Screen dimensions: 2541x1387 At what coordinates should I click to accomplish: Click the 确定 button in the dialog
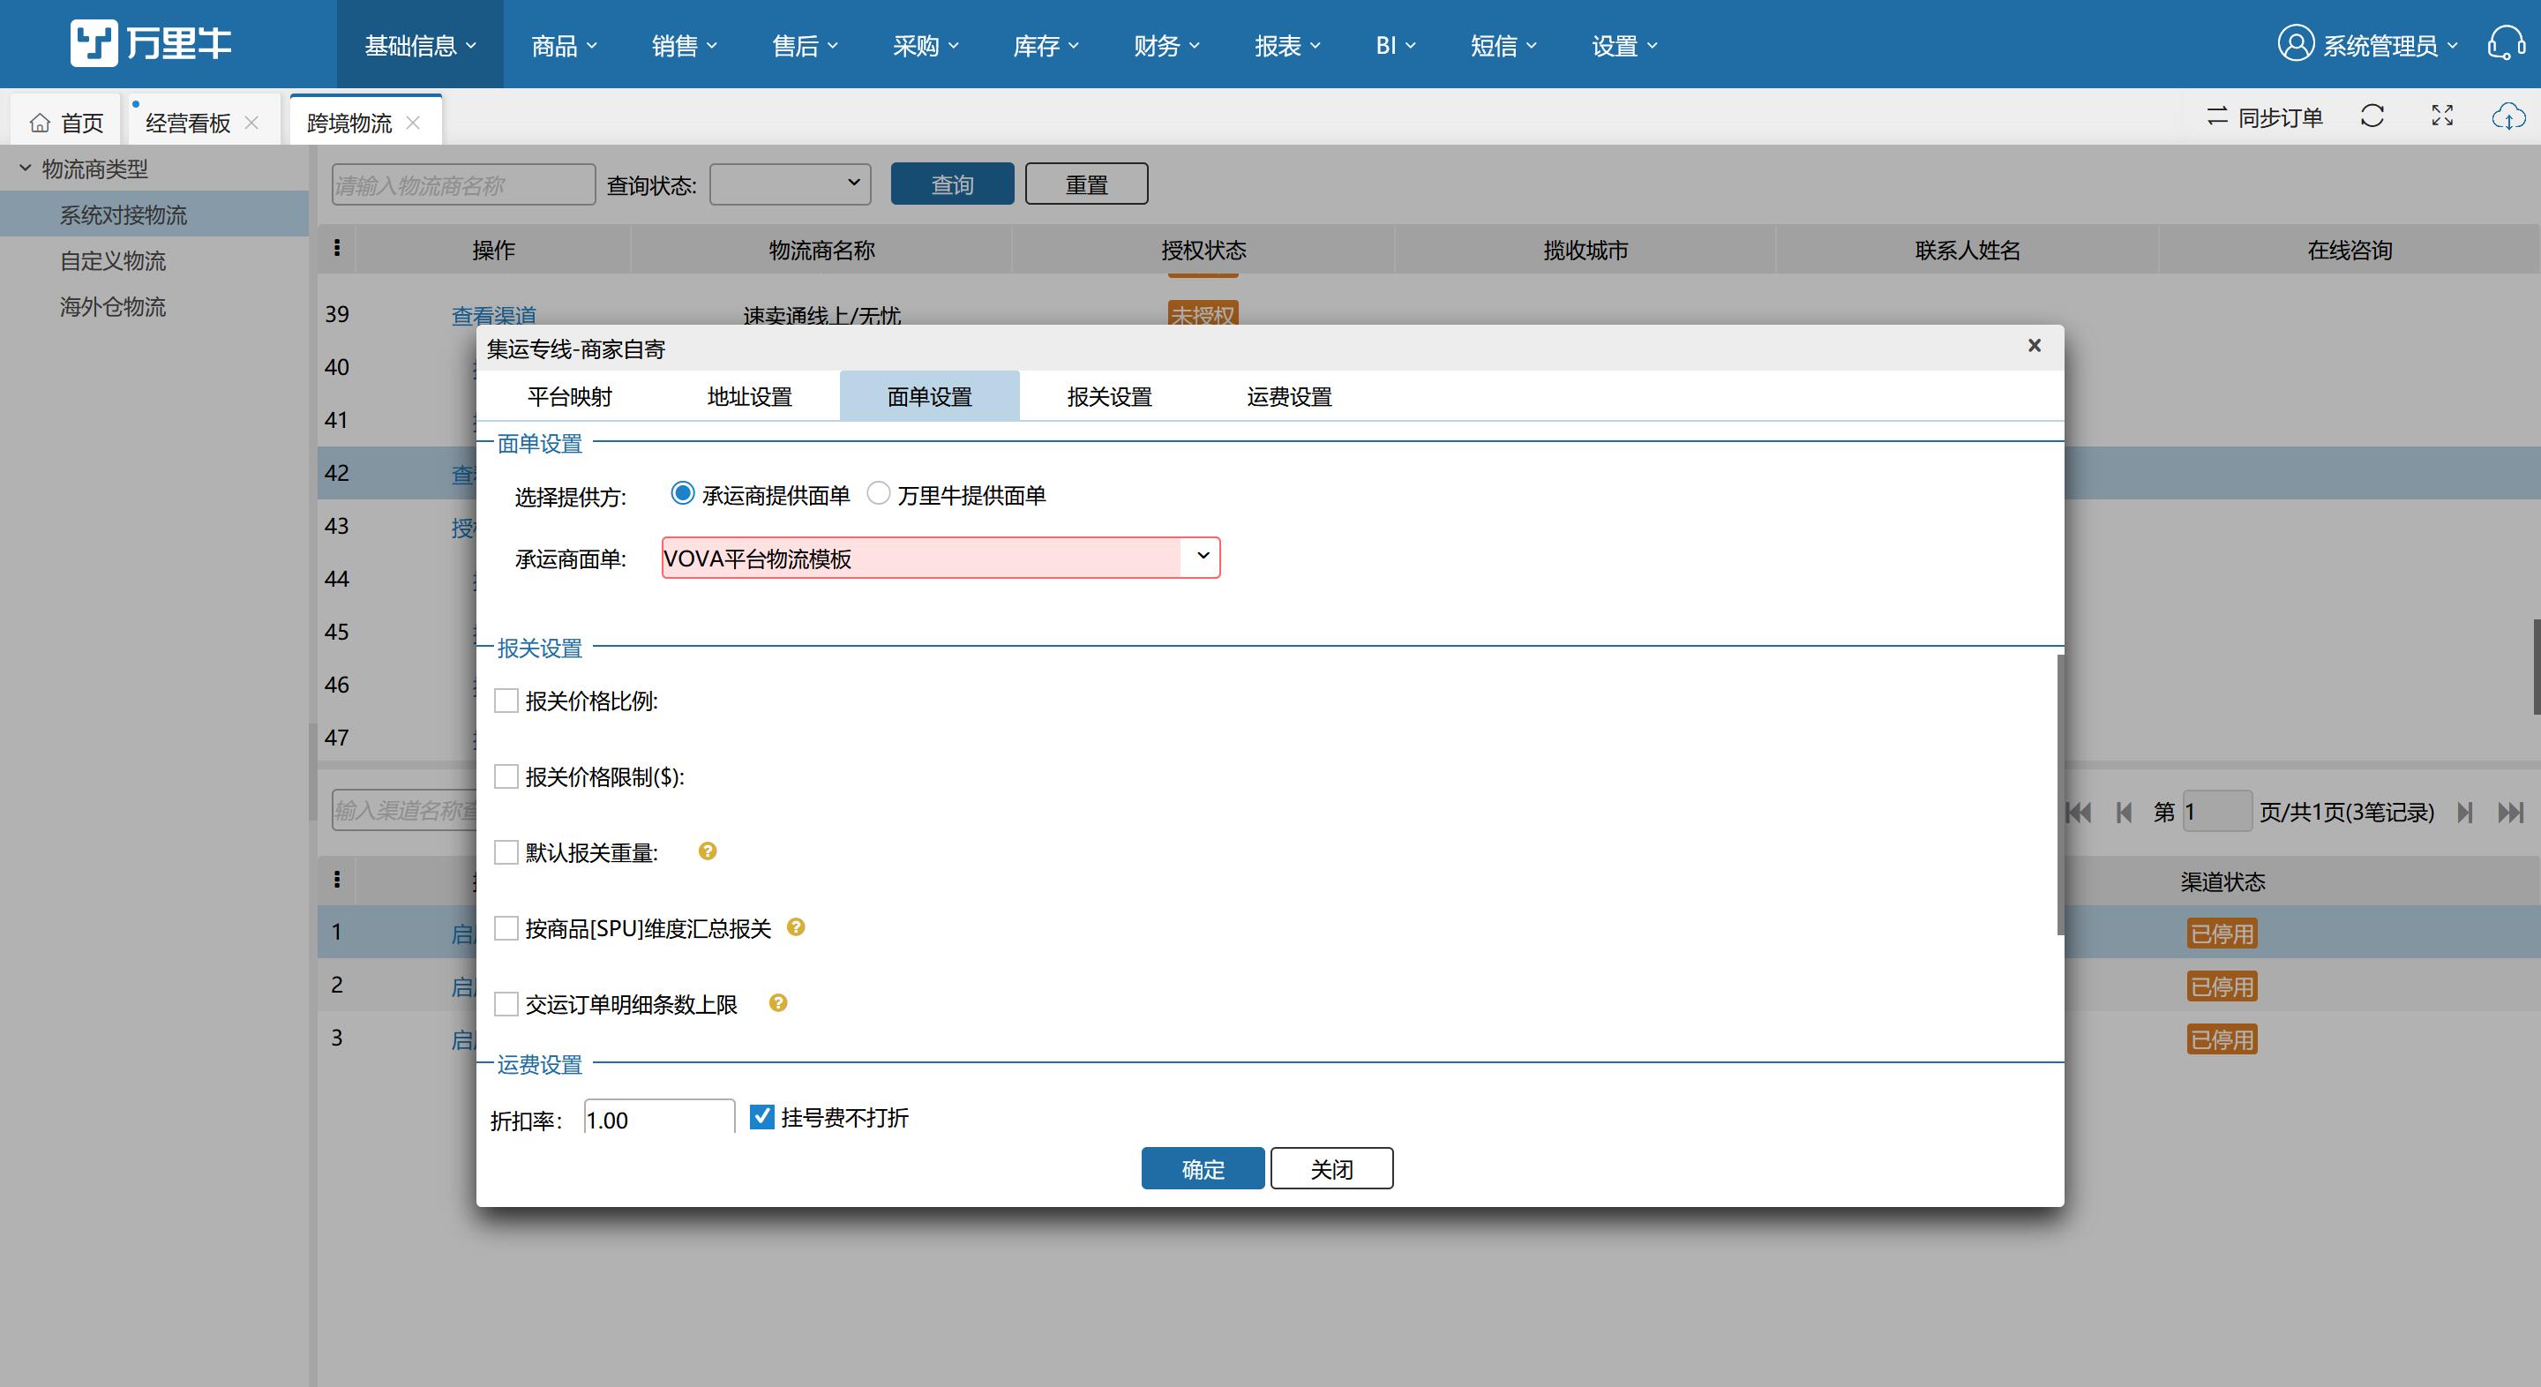point(1203,1168)
